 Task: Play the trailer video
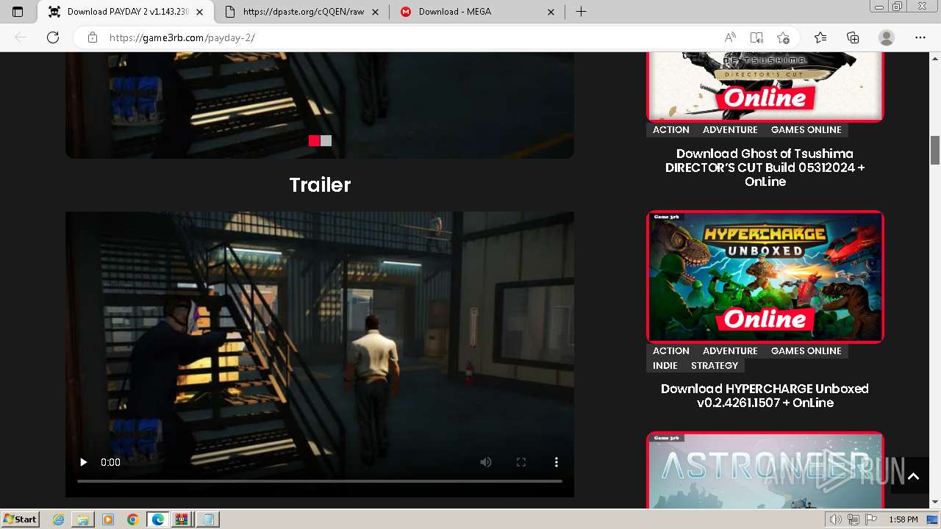83,462
